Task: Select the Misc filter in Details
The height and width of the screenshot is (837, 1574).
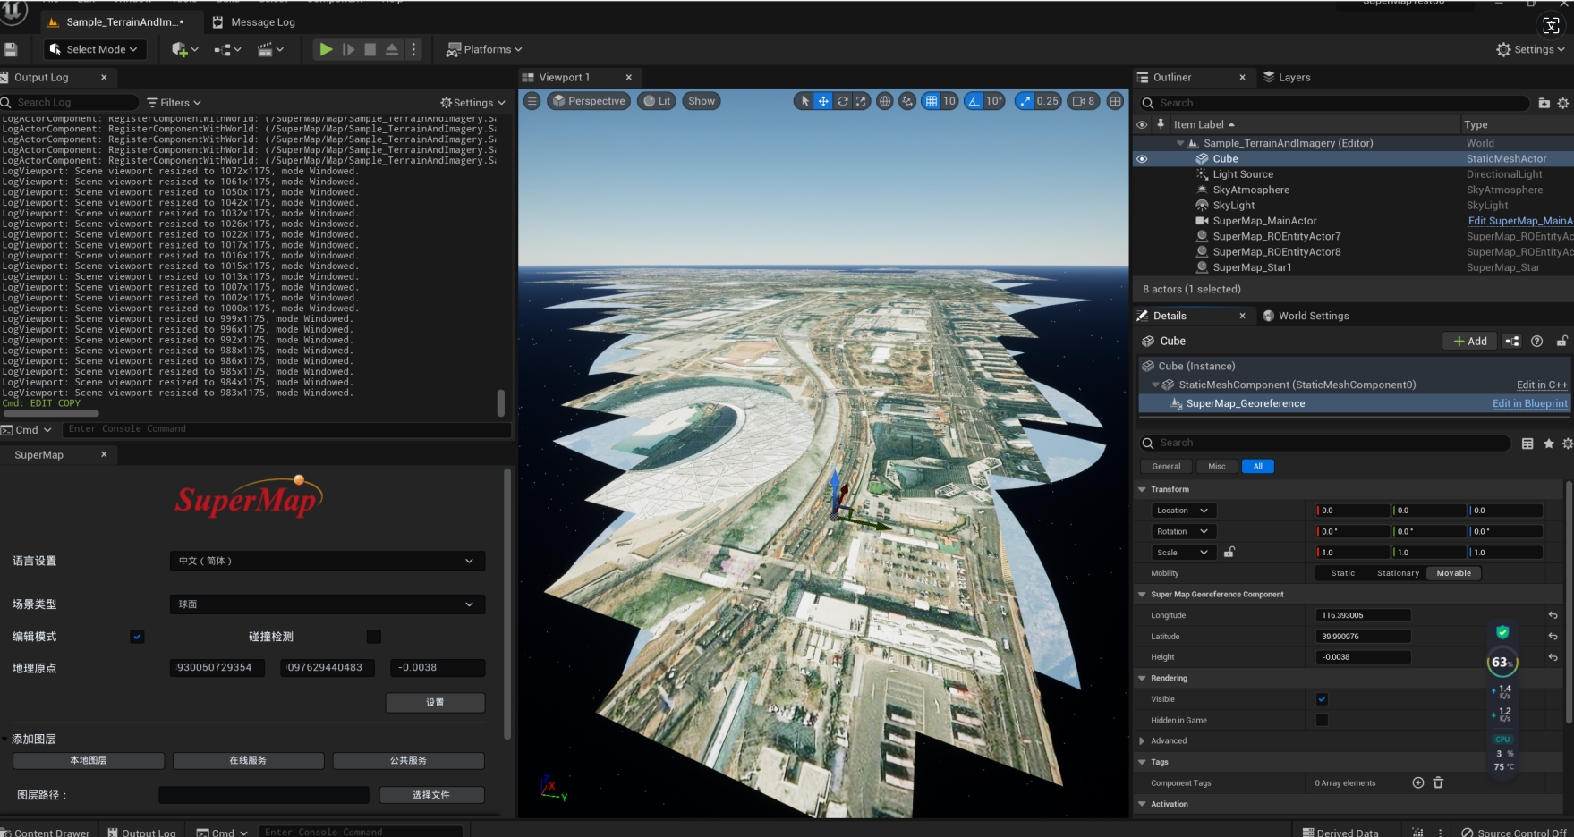Action: click(1217, 466)
